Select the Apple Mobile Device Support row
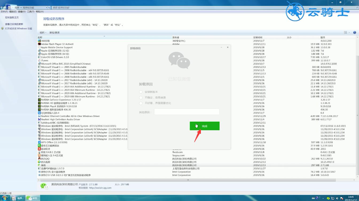359x201 pixels. pos(197,48)
